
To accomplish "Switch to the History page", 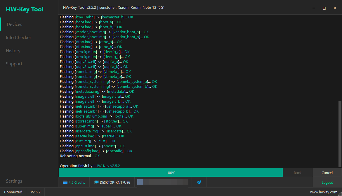I will pyautogui.click(x=13, y=51).
